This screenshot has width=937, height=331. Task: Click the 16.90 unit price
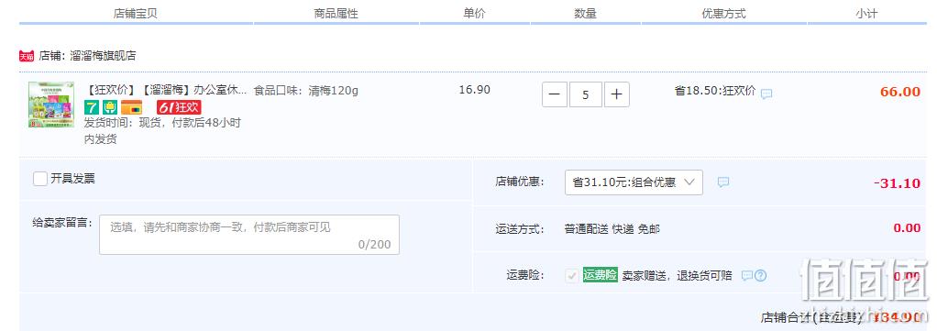(475, 90)
